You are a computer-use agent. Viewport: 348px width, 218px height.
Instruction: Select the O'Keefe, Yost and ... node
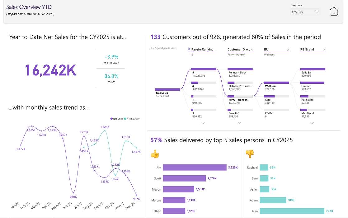tap(240, 83)
